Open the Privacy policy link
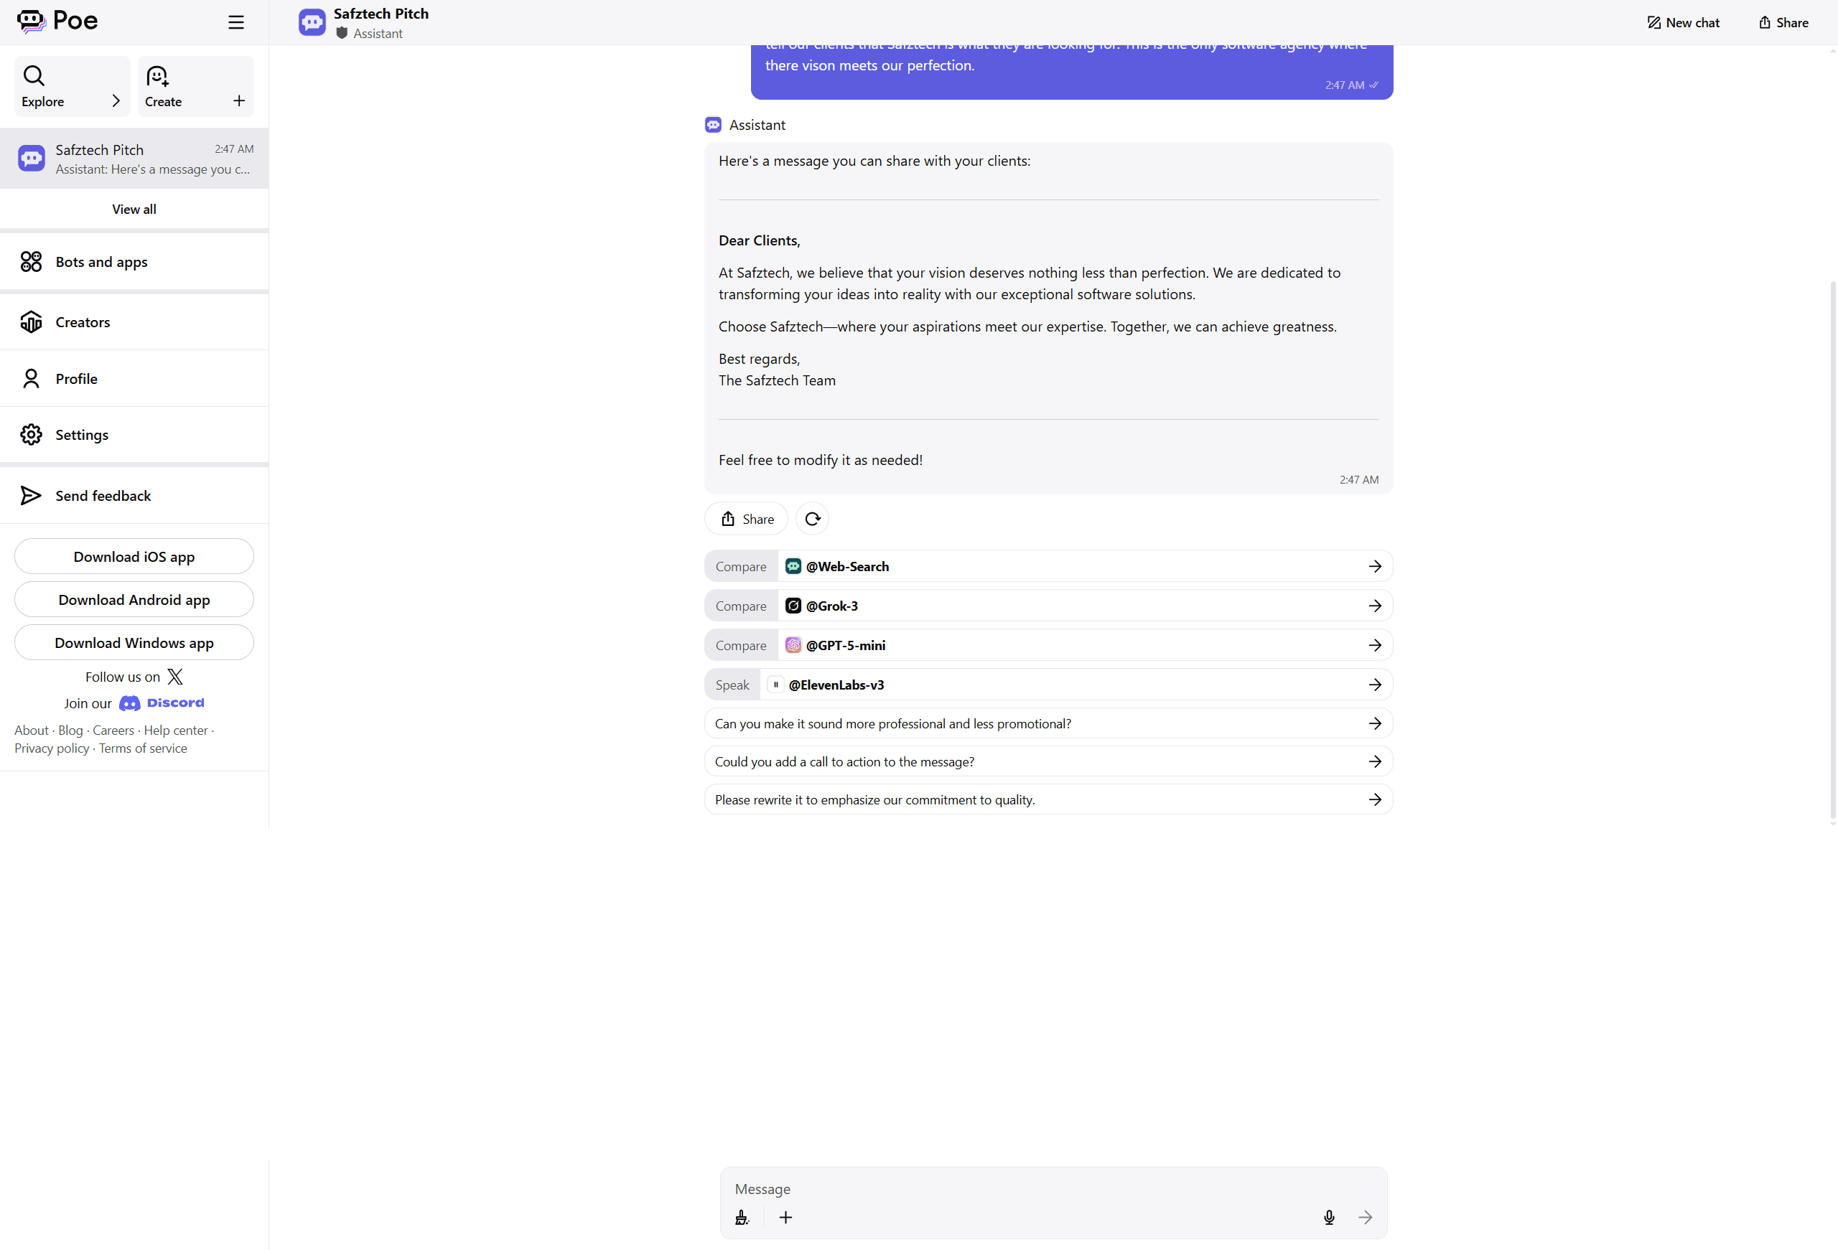The image size is (1838, 1250). tap(50, 748)
